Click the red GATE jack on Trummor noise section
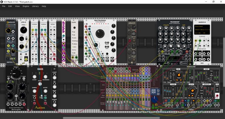 [187, 51]
